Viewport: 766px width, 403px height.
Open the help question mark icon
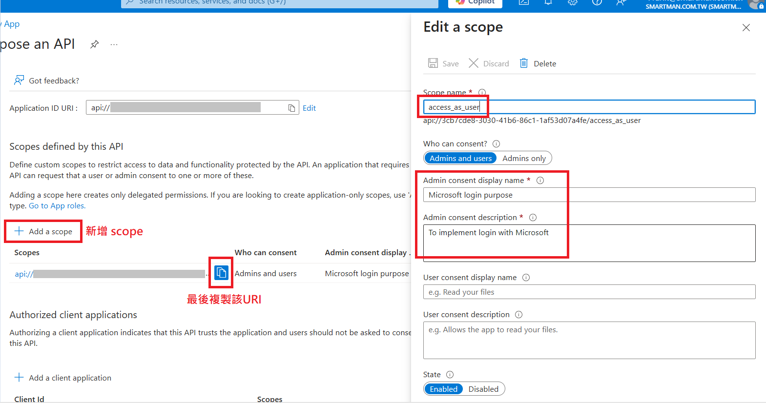pos(597,2)
